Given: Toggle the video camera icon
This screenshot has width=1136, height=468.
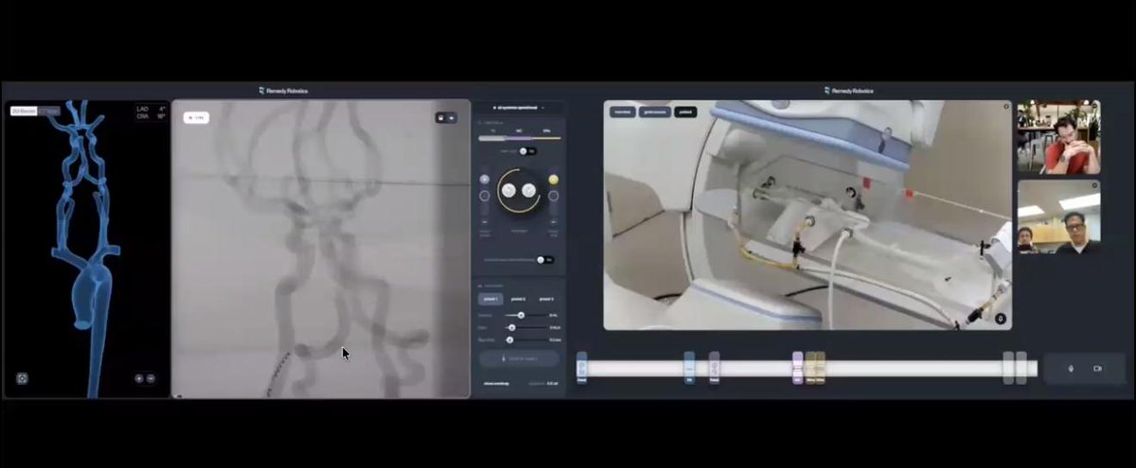Looking at the screenshot, I should pyautogui.click(x=1097, y=368).
